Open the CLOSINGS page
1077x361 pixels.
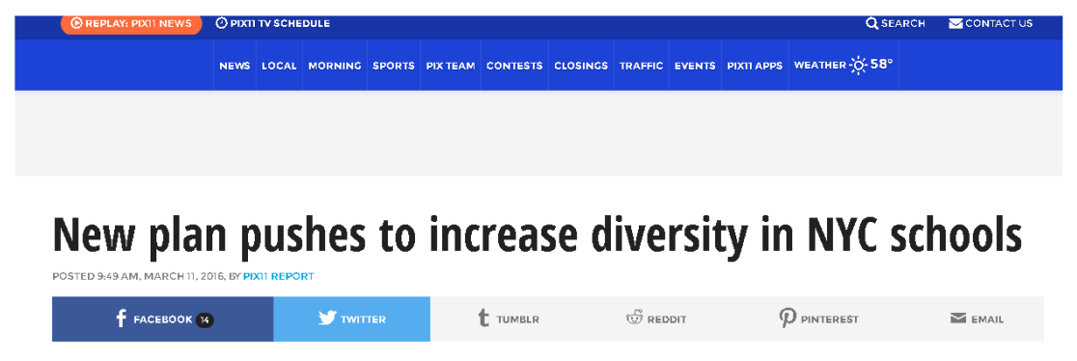[581, 66]
